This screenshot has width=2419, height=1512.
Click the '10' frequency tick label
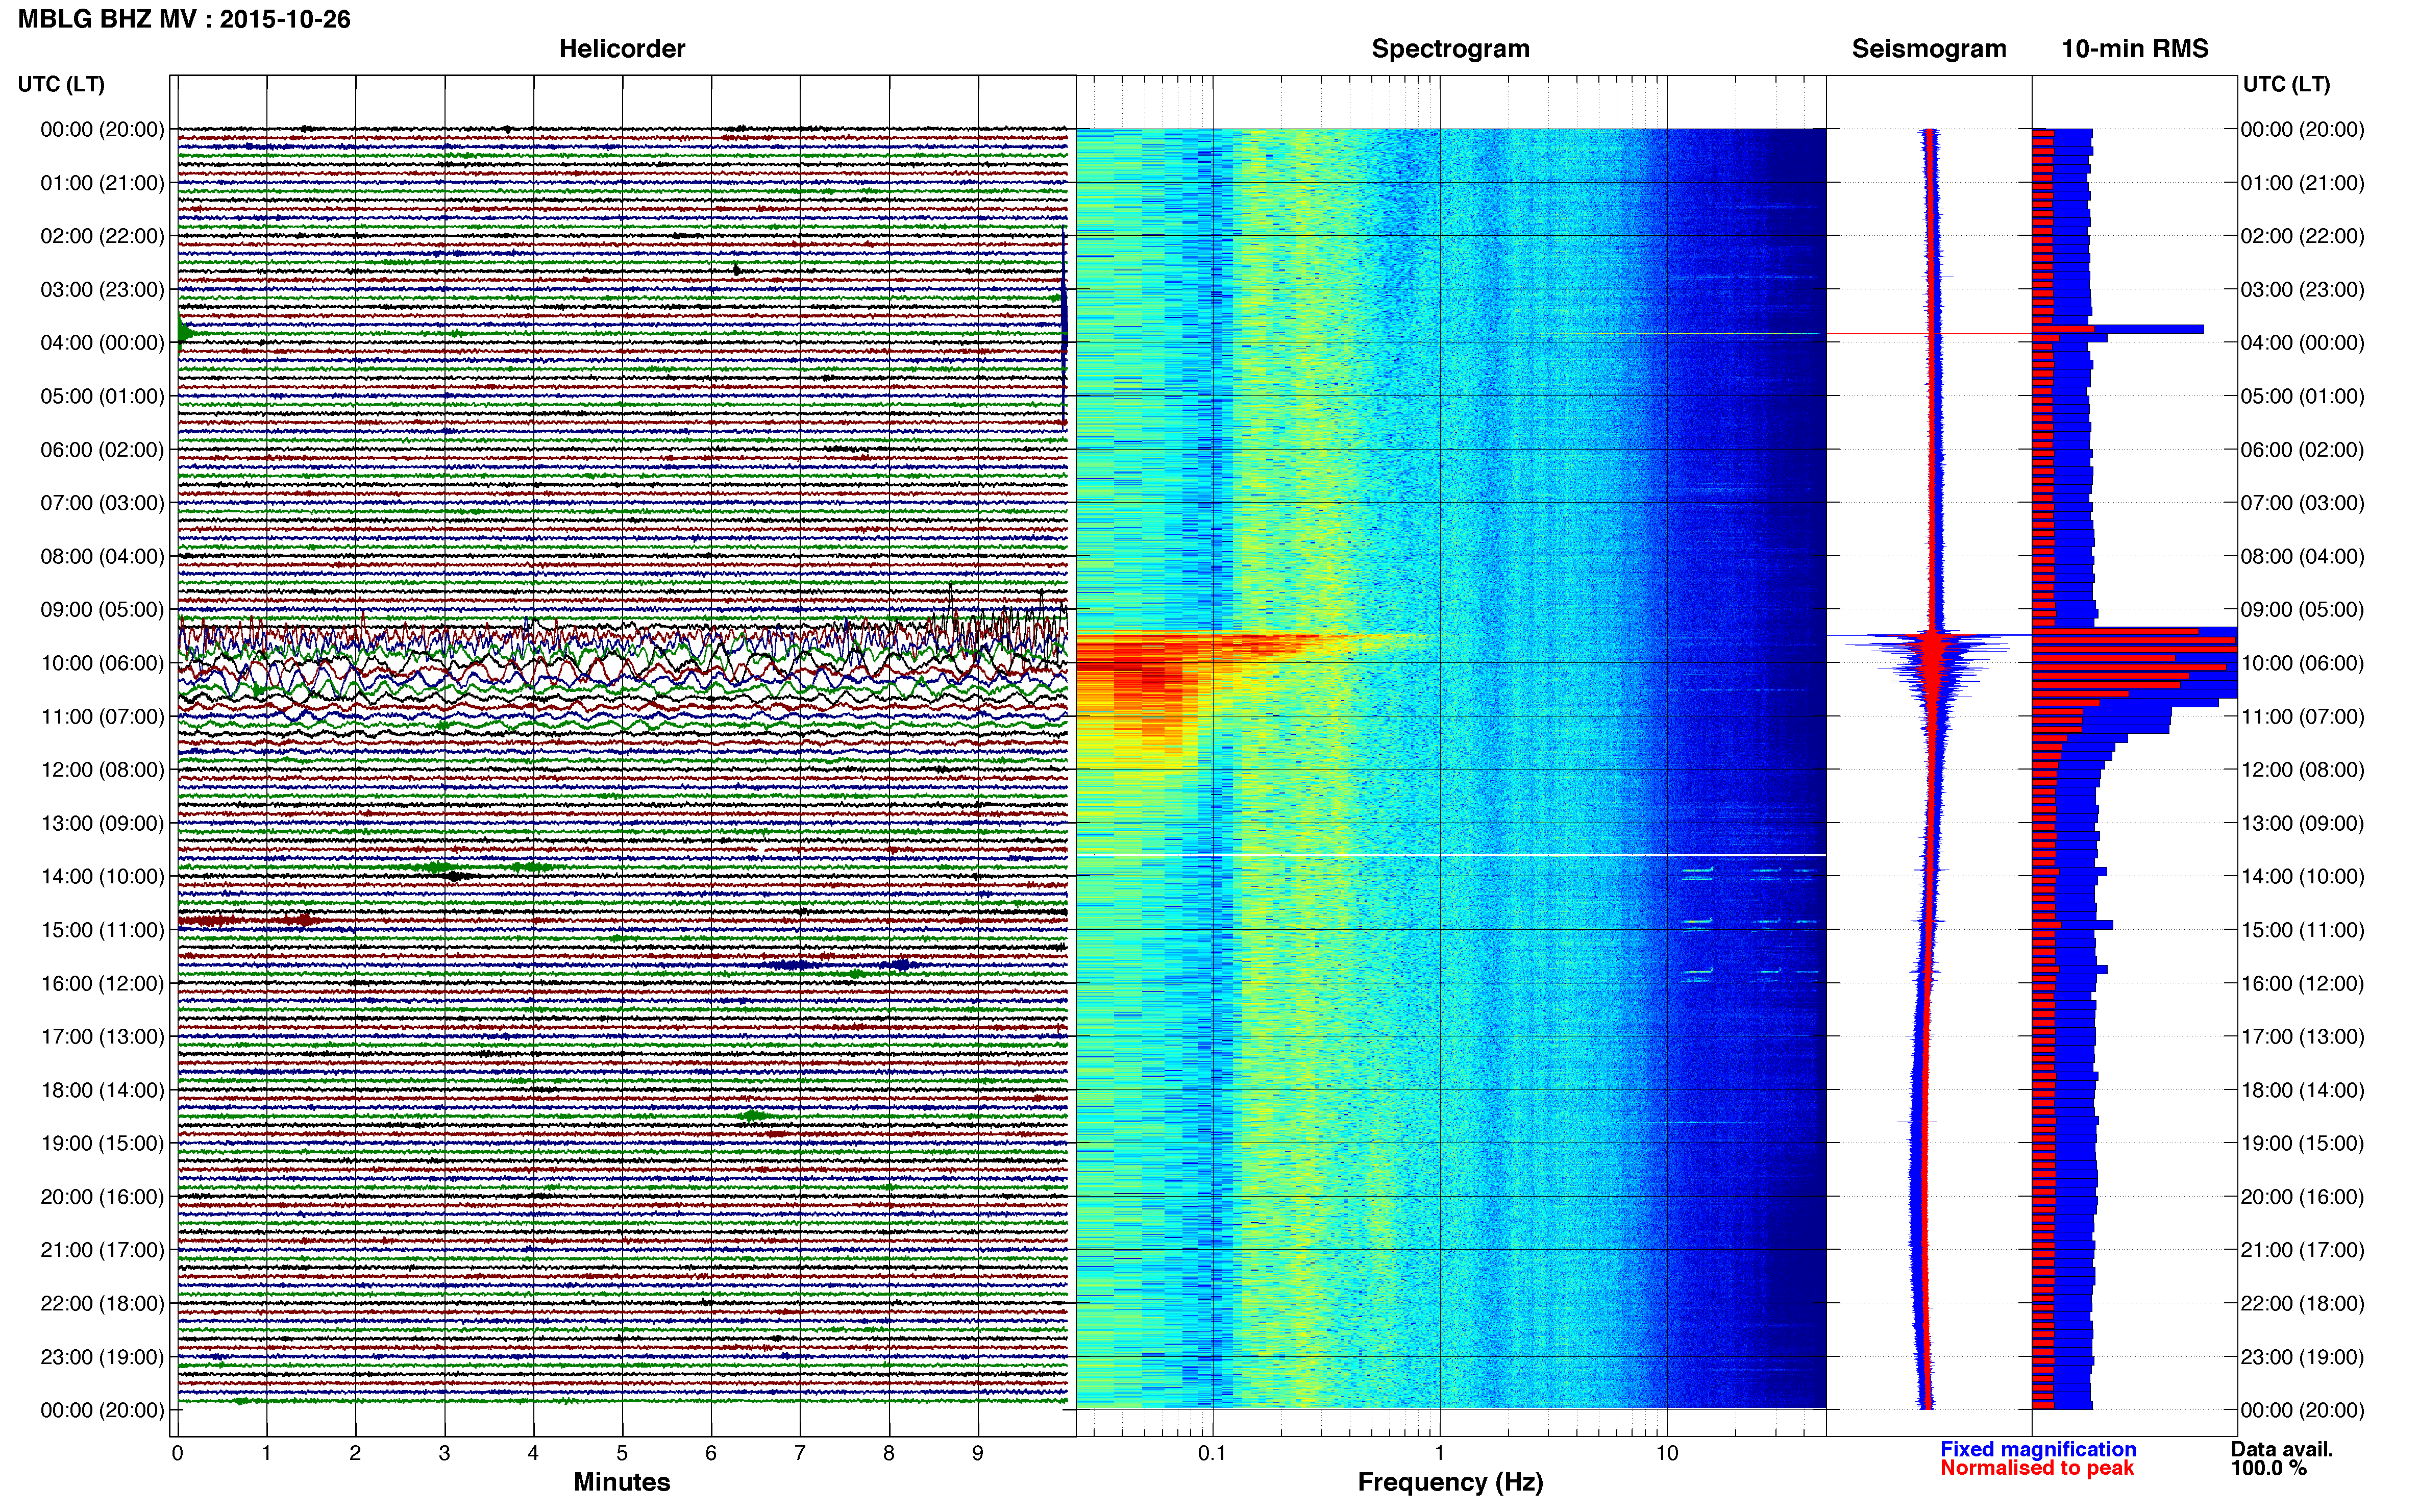(1666, 1453)
